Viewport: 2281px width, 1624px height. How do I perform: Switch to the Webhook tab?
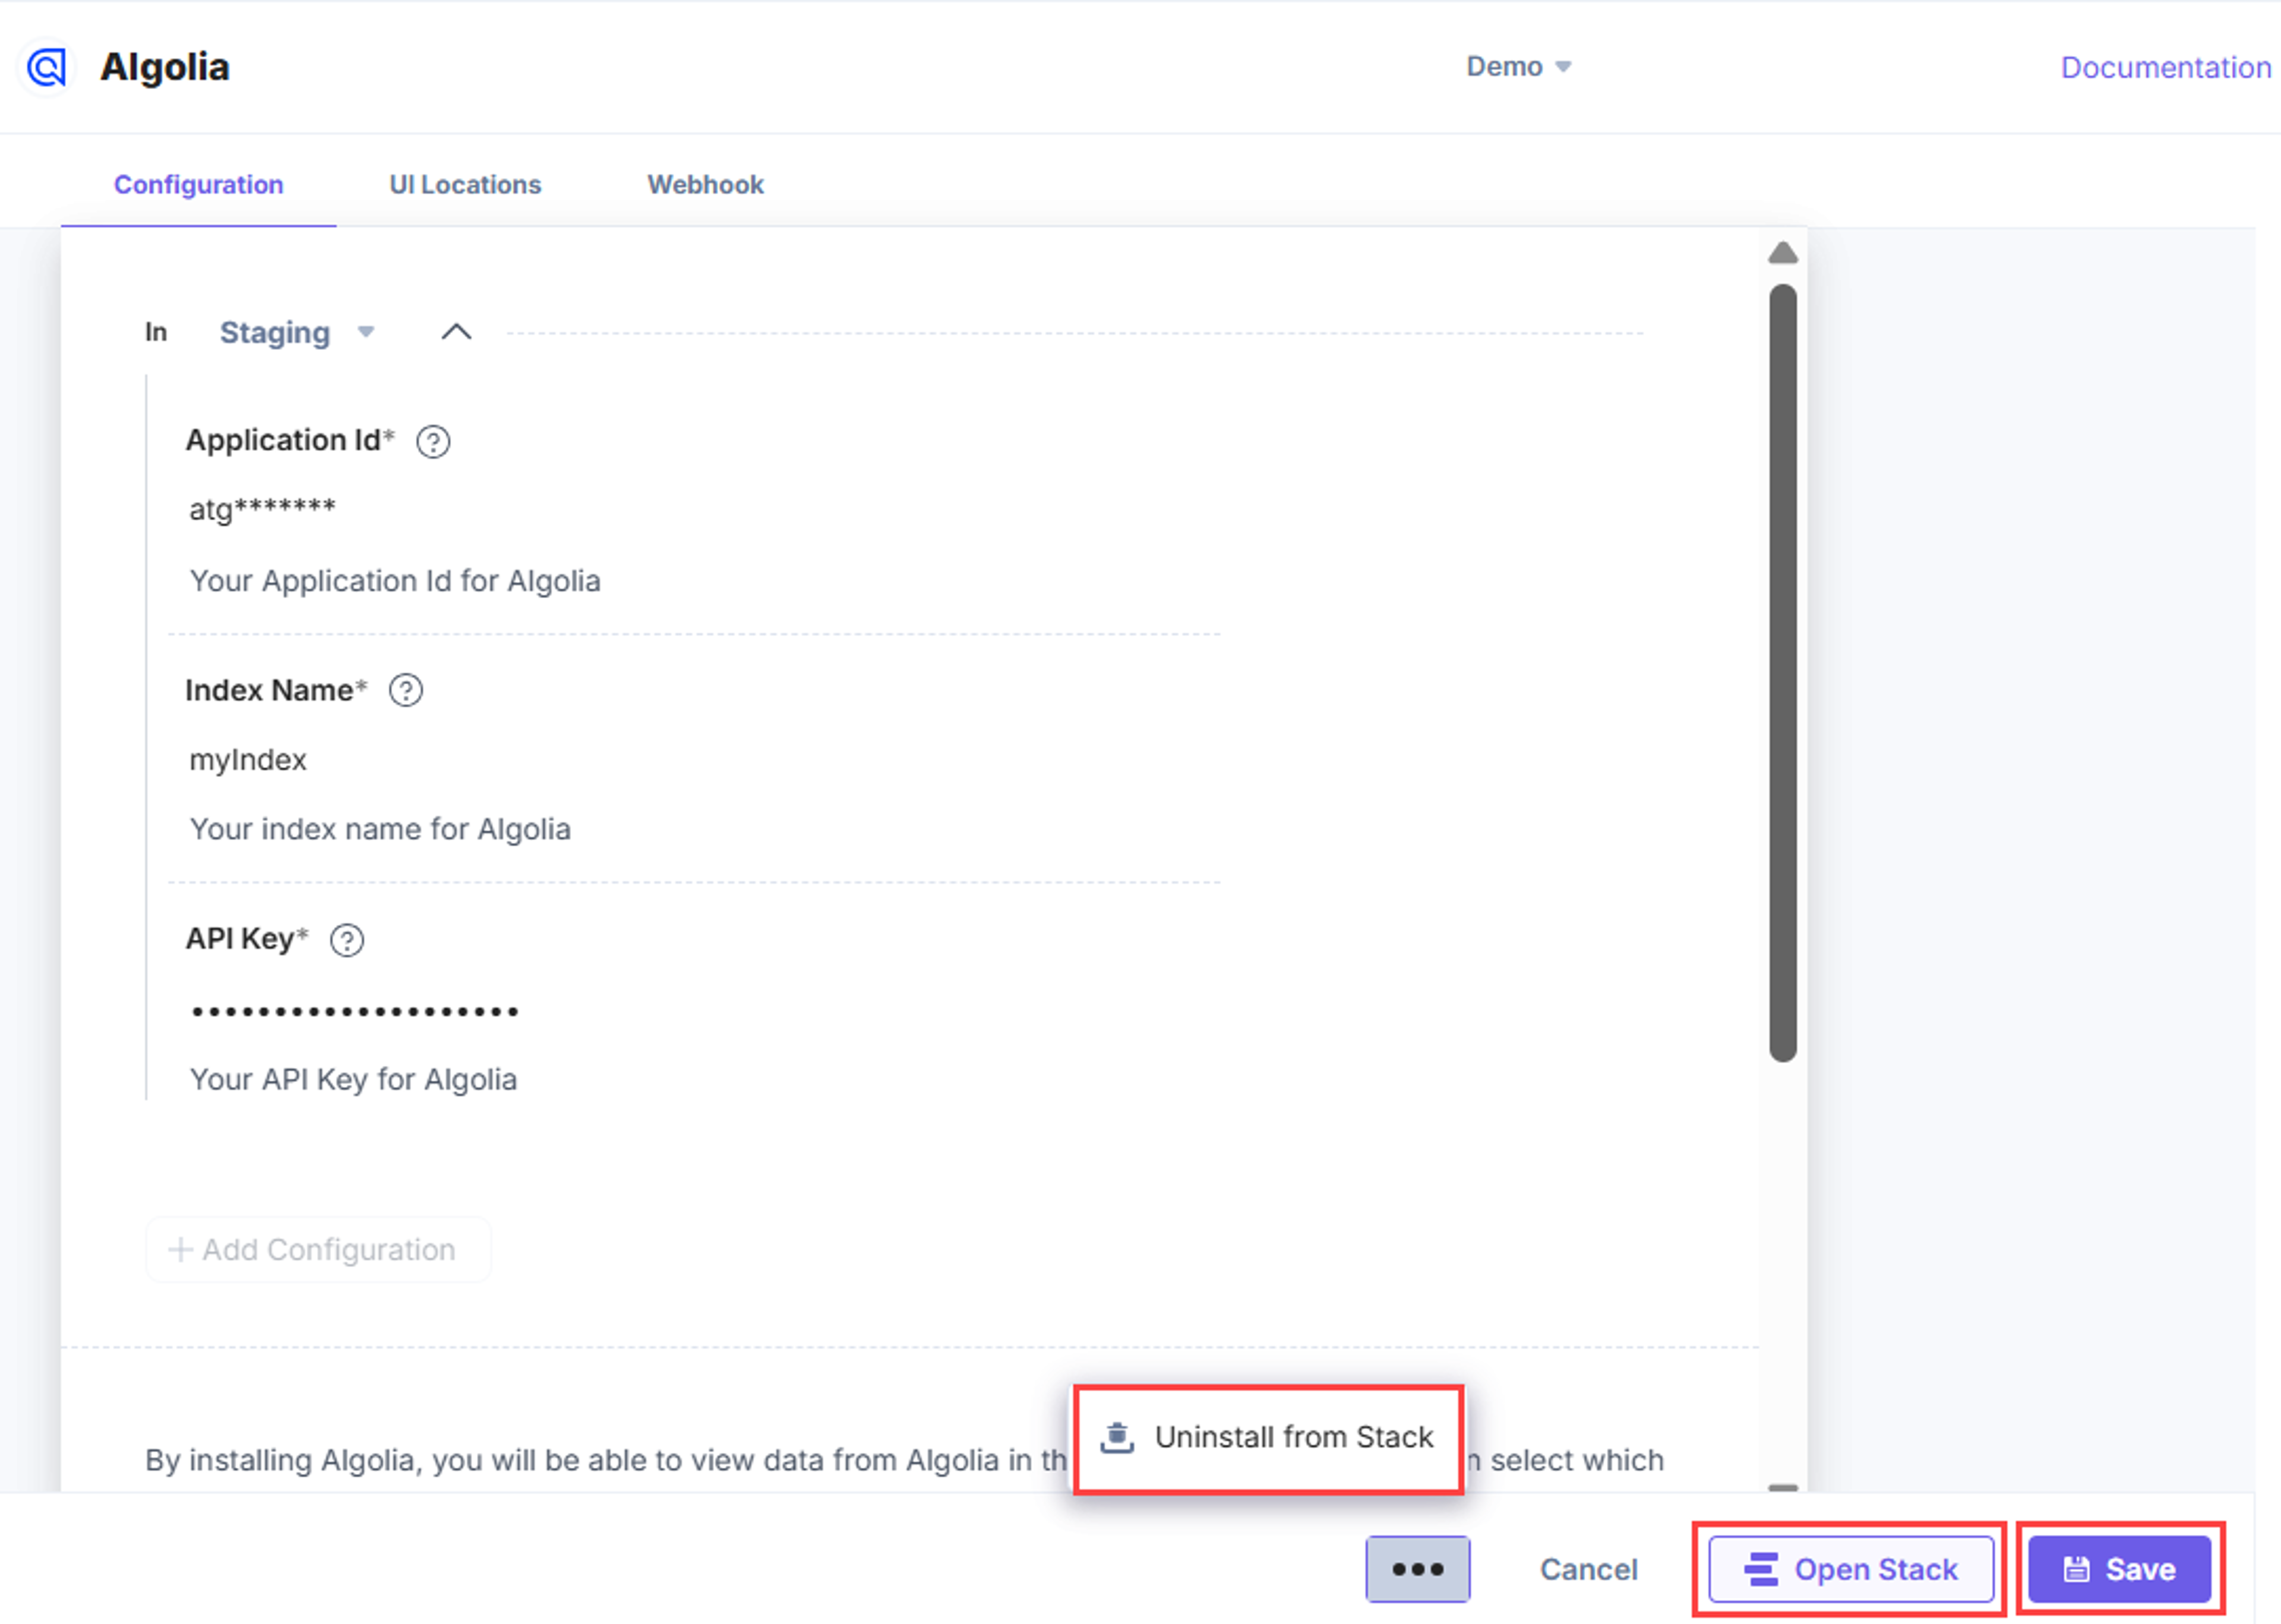pos(705,184)
